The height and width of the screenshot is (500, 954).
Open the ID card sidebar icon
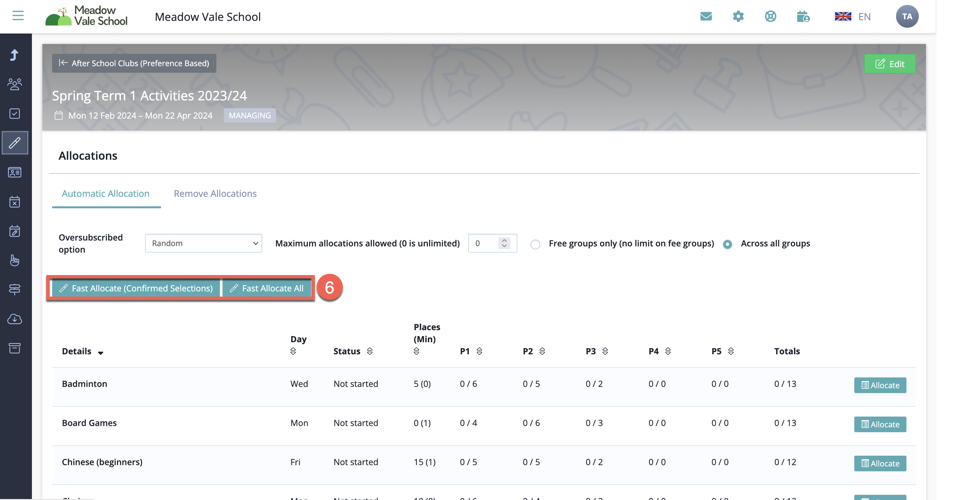(15, 172)
